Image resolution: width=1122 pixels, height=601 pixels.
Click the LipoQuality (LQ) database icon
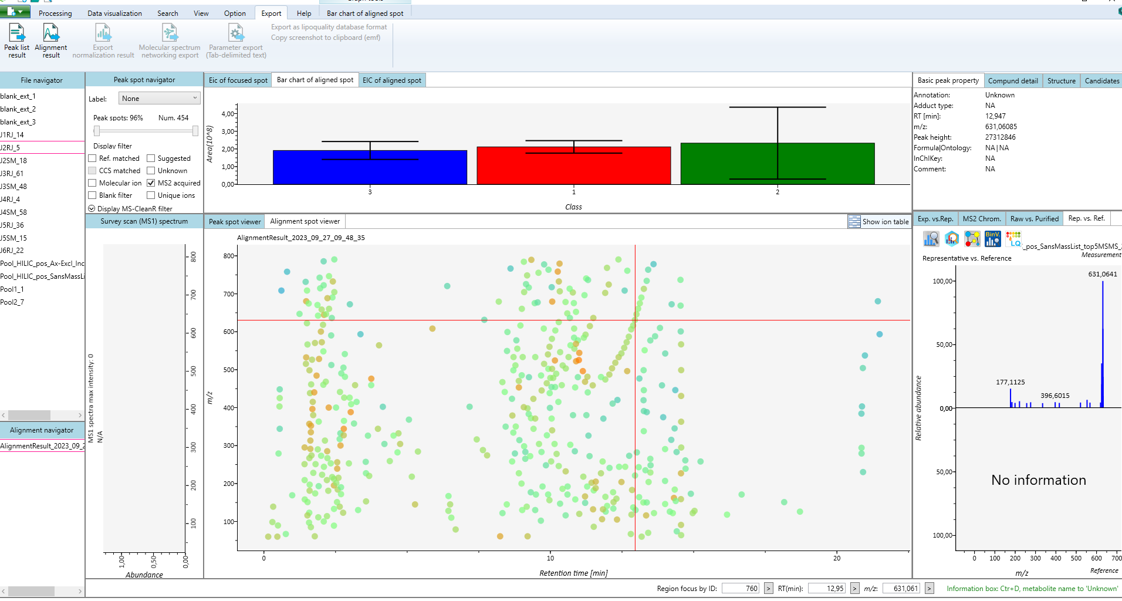point(1013,239)
